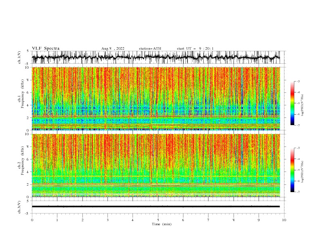Click inside the ch.2 spectrogram panel
This screenshot has height=247, width=320.
pos(156,165)
